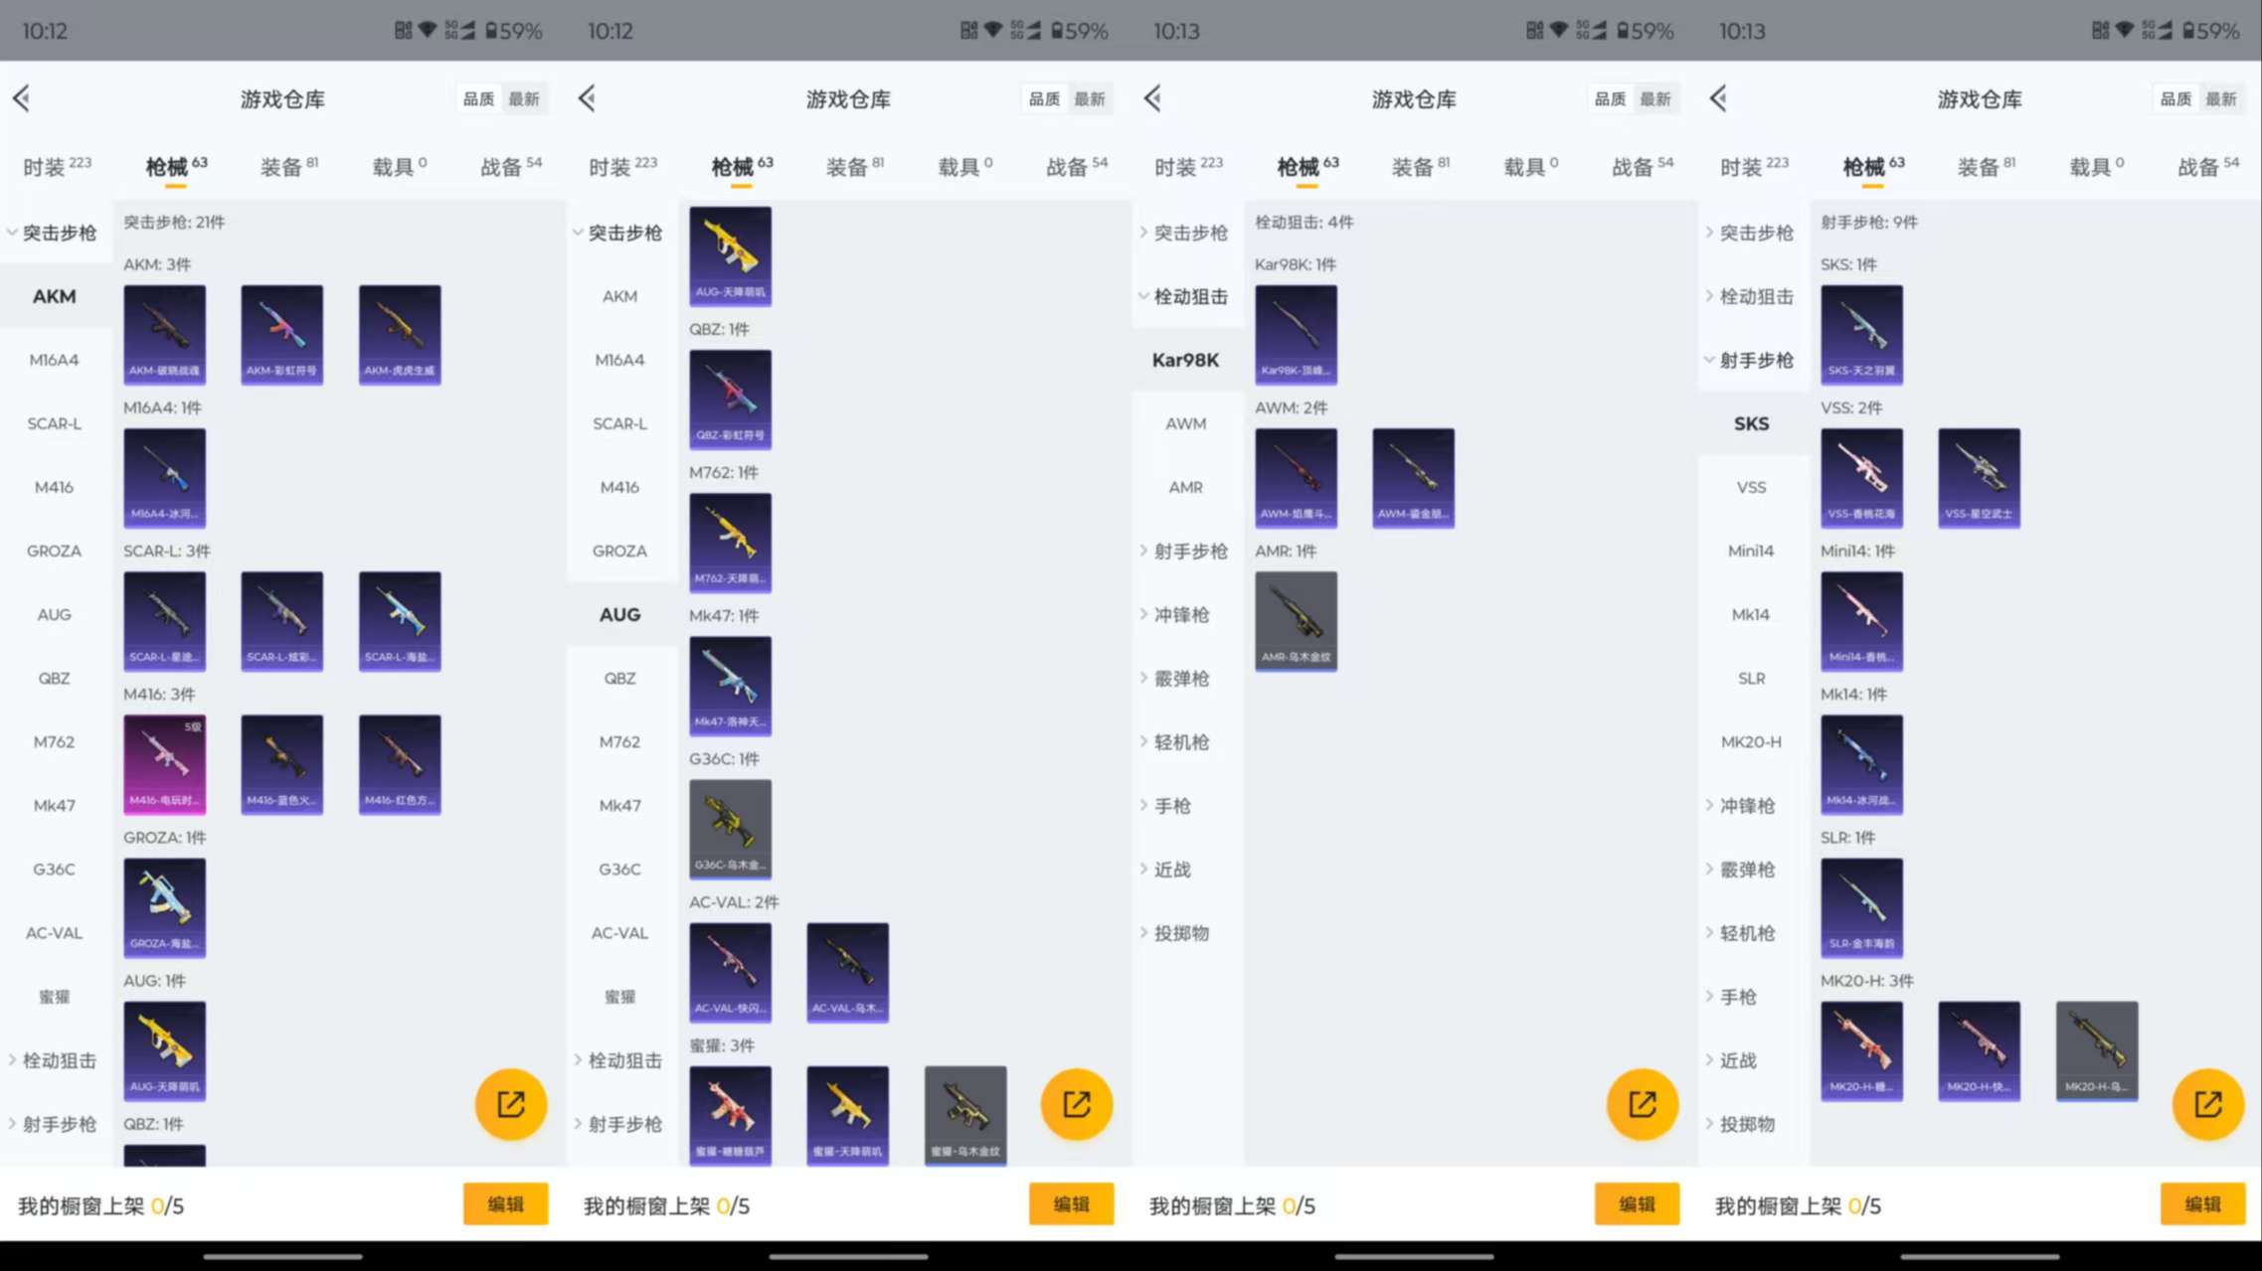2262x1271 pixels.
Task: Select the SKS-天之羽翼 skin icon
Action: [x=1862, y=335]
